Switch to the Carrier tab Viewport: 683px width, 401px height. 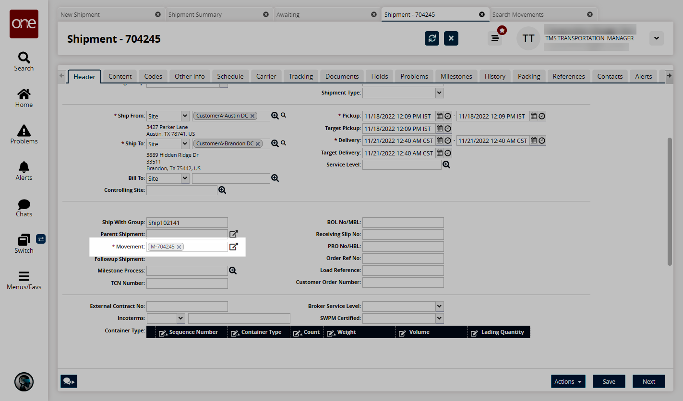266,76
